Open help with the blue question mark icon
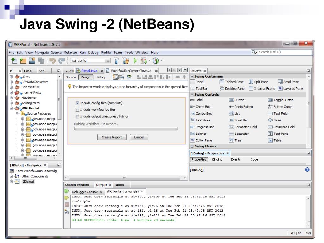Screen dimensions: 324x243 point(307,170)
